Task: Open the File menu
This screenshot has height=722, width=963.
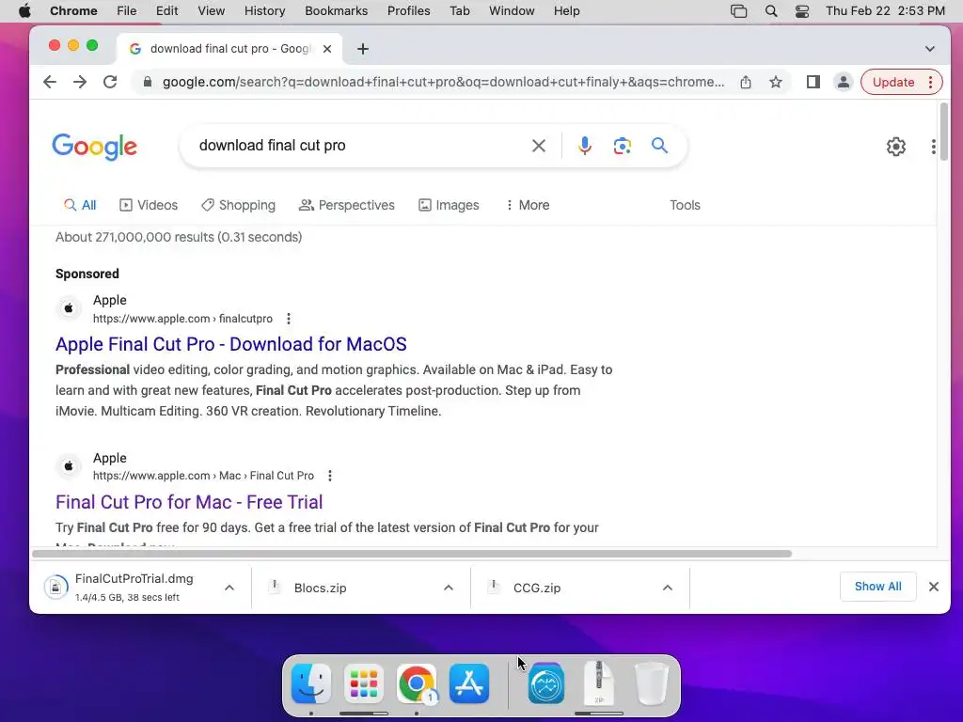Action: tap(127, 11)
